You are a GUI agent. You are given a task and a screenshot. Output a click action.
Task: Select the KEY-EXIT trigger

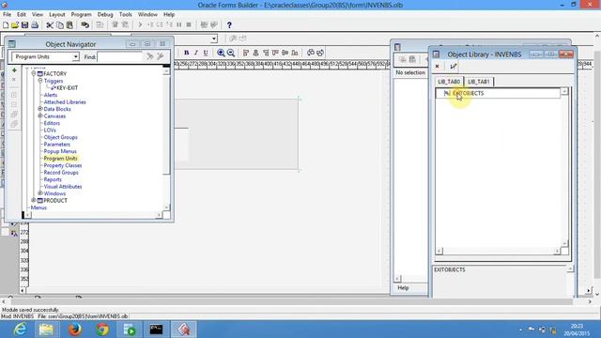click(x=67, y=87)
